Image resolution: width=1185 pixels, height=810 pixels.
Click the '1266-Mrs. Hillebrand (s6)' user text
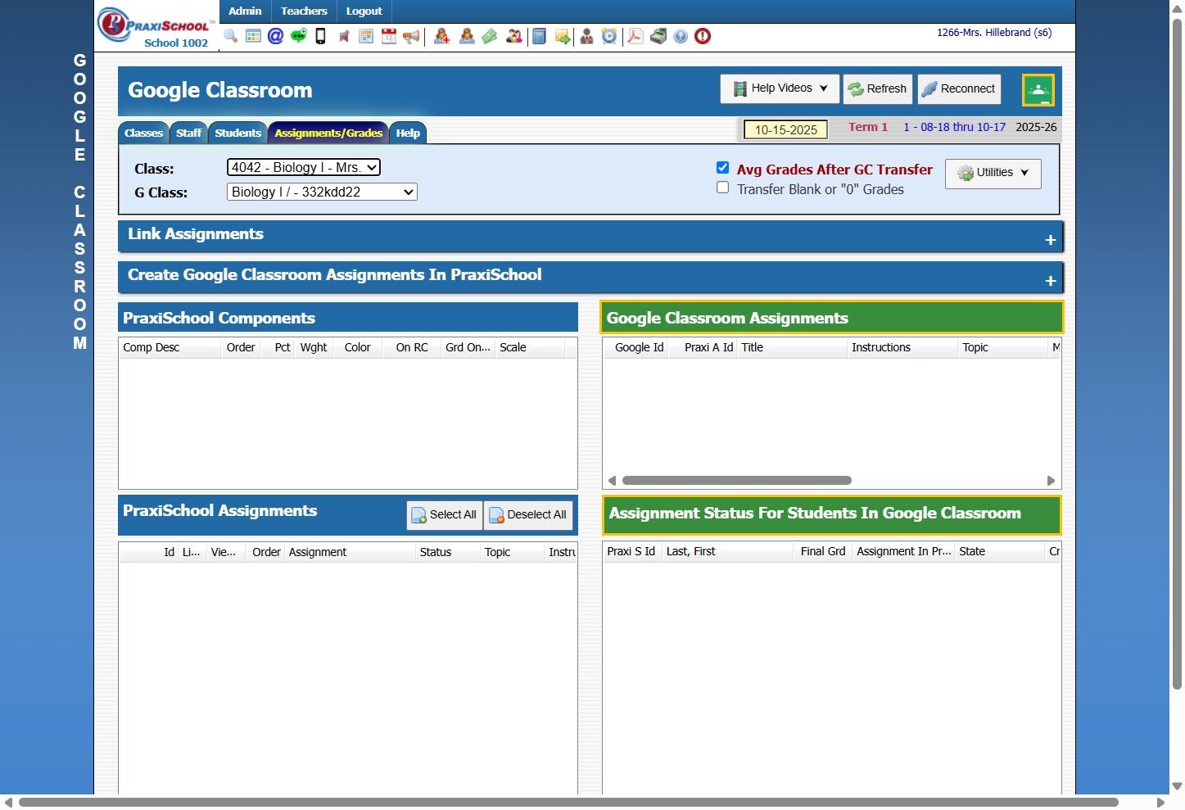click(x=994, y=33)
